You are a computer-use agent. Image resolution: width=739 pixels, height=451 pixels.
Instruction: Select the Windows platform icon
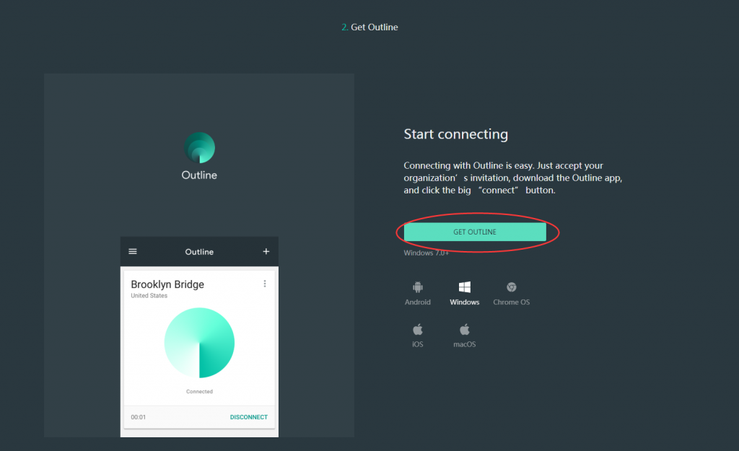pos(464,287)
